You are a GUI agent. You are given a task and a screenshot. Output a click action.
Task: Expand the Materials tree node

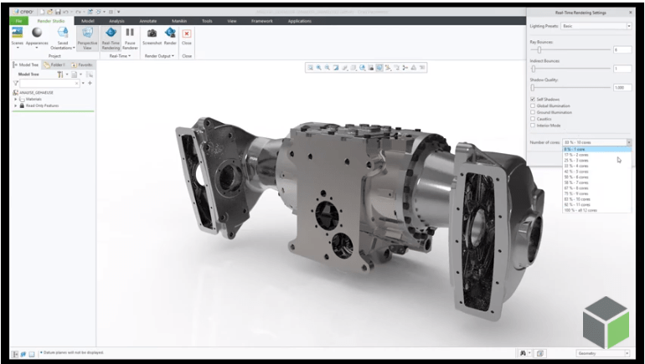16,99
